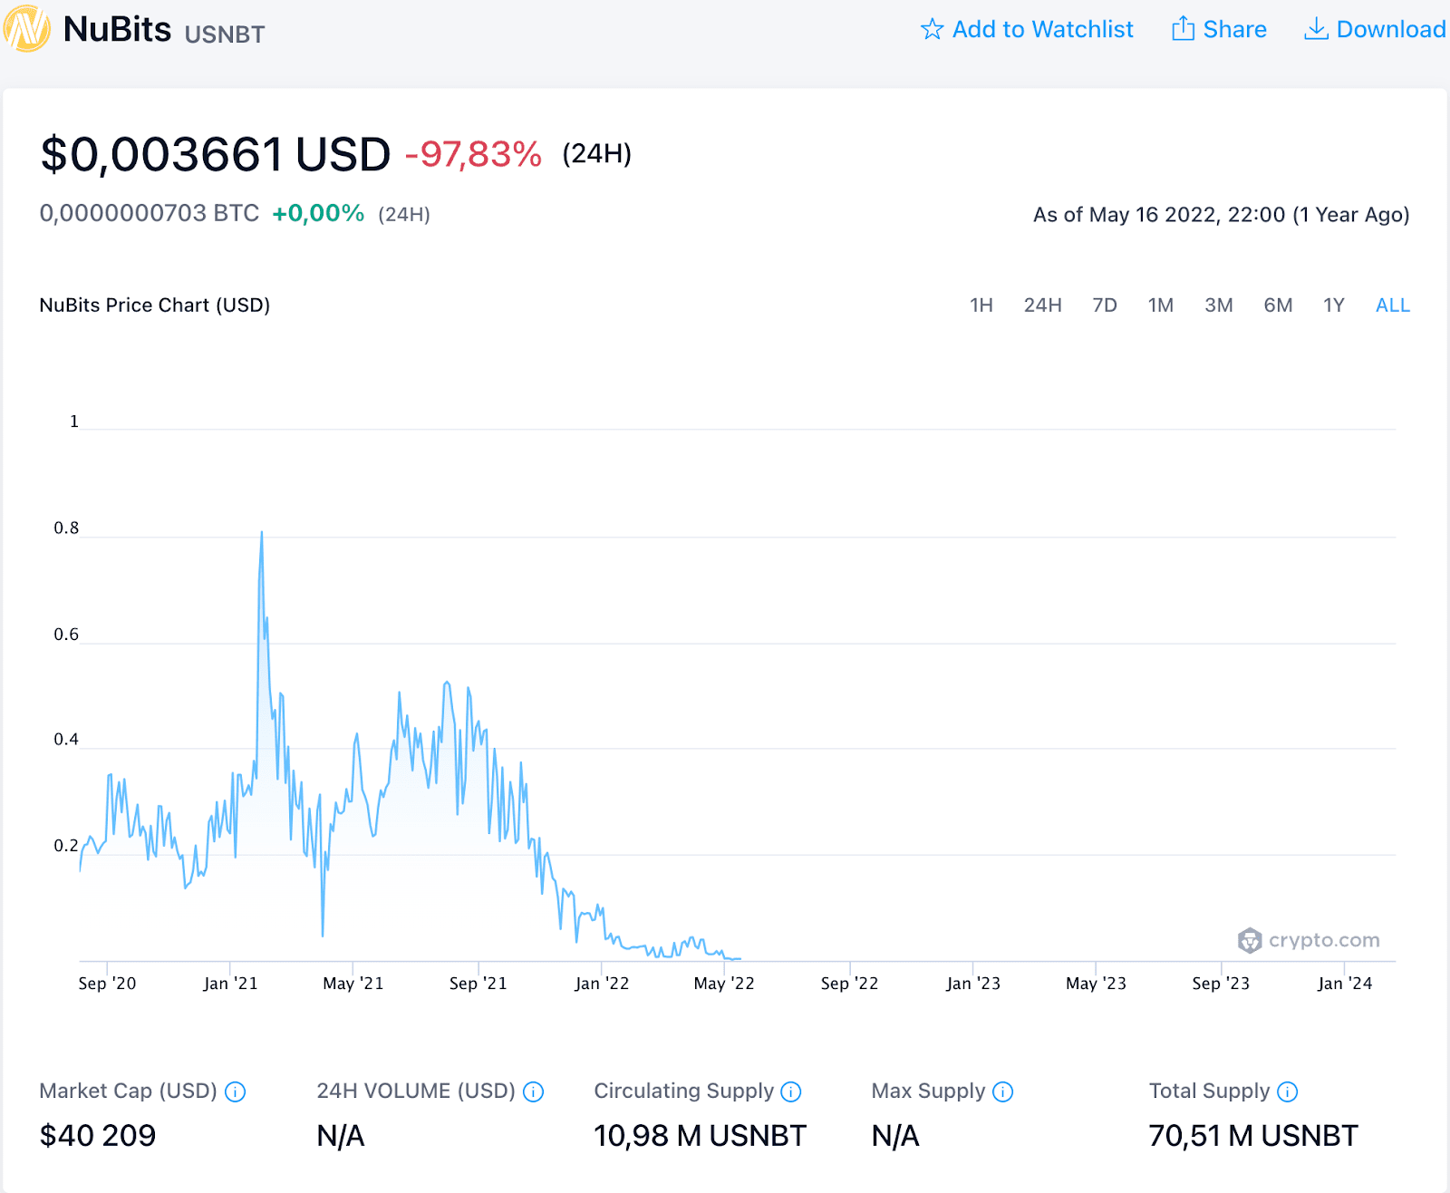
Task: Click the Sep '23 axis label
Action: pyautogui.click(x=1221, y=984)
